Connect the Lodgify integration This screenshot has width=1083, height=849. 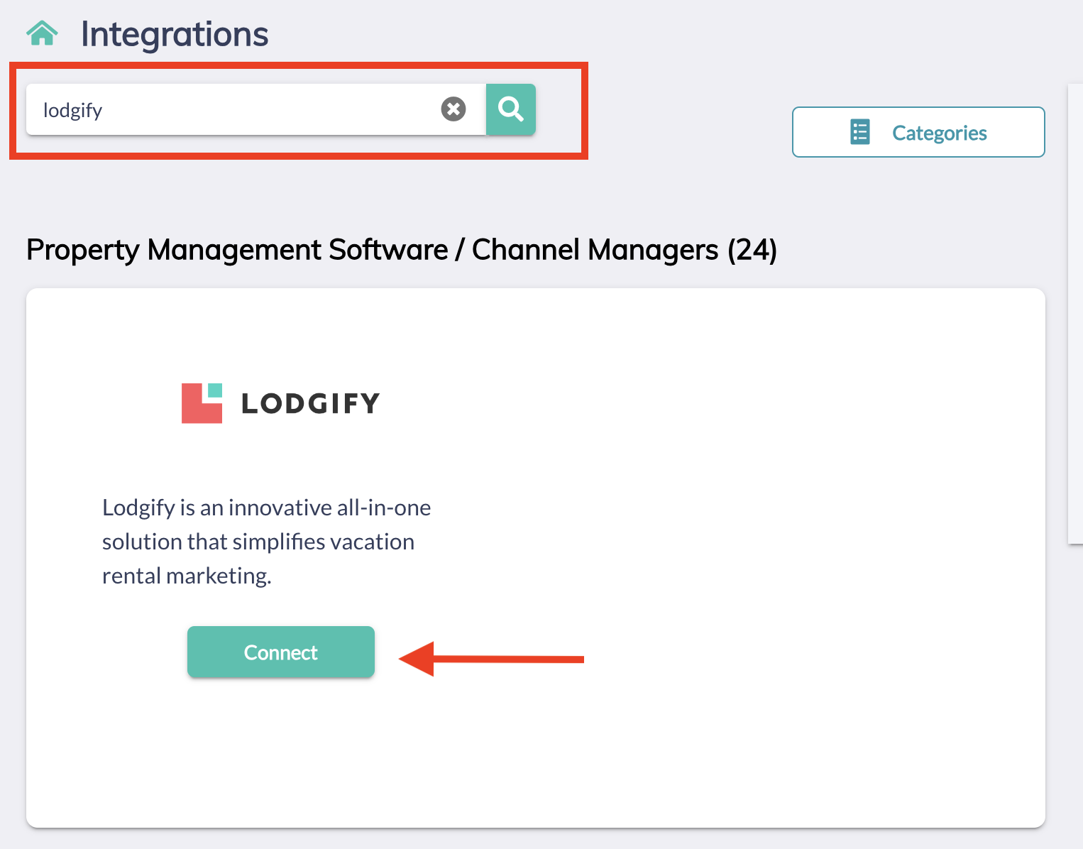[x=280, y=652]
